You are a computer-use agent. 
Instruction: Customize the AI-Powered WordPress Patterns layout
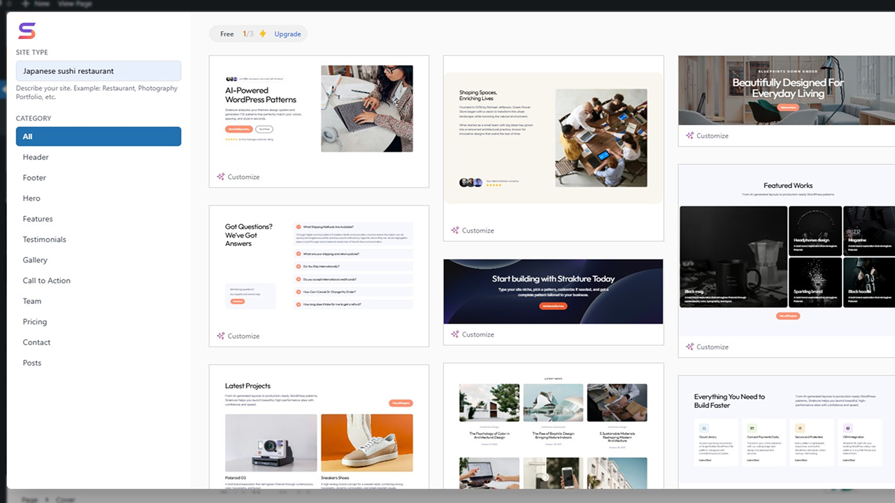coord(243,177)
